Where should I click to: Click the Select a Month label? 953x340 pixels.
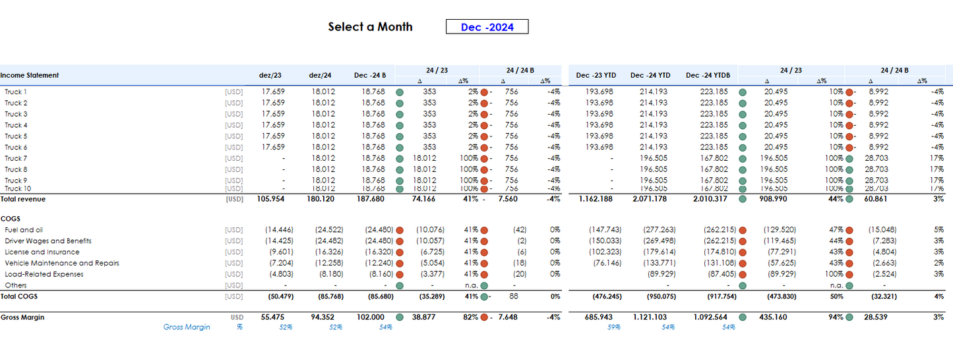[370, 27]
